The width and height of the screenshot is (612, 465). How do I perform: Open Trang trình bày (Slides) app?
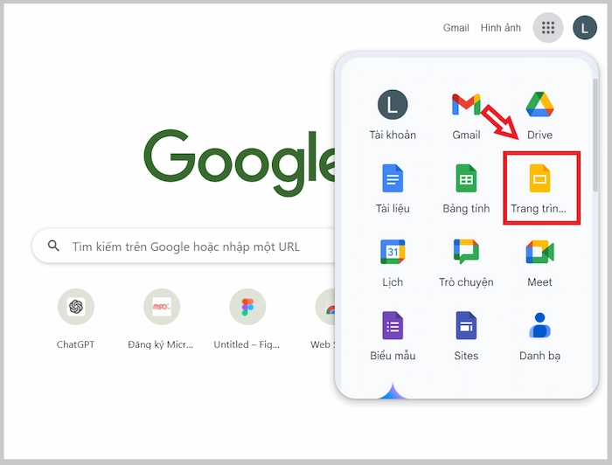point(539,189)
